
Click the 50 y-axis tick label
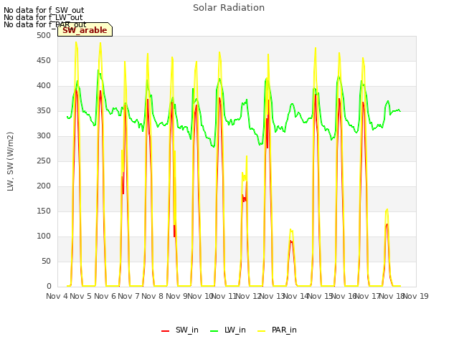tap(46, 261)
